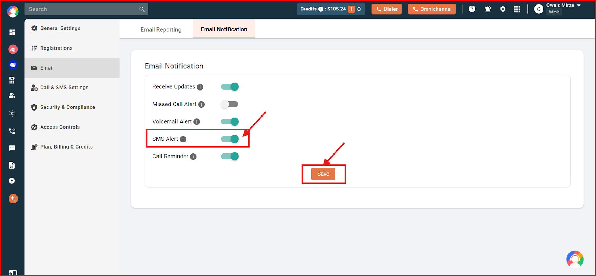The height and width of the screenshot is (276, 596).
Task: Select the Email Notification tab
Action: [224, 29]
